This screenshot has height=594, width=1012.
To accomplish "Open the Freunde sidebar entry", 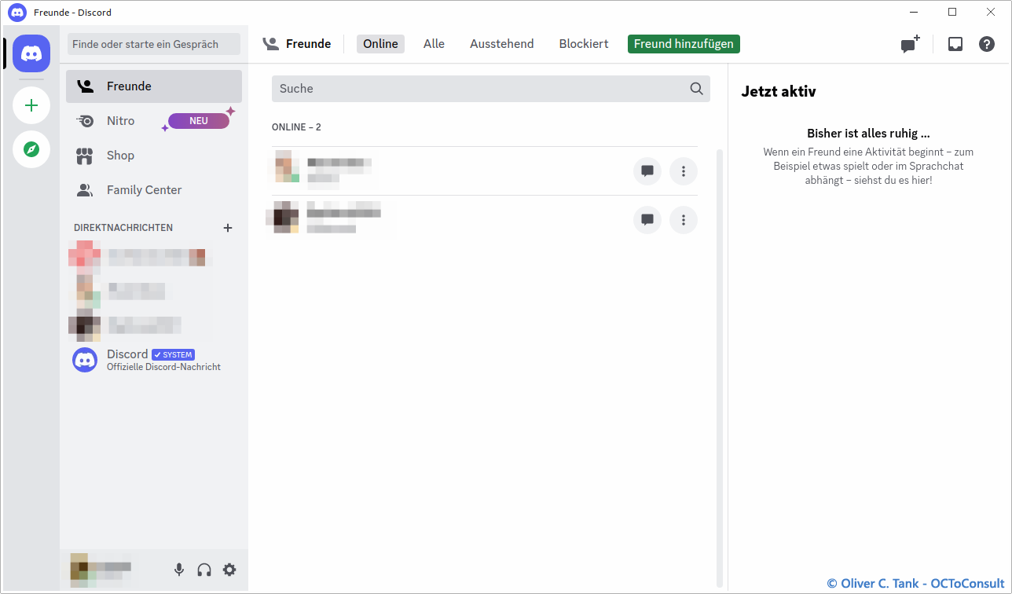I will click(x=154, y=86).
